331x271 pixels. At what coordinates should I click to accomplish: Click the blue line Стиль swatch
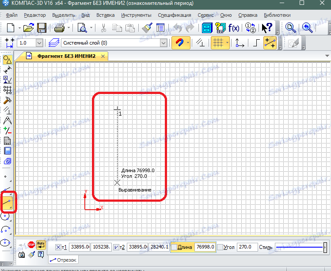[299, 247]
